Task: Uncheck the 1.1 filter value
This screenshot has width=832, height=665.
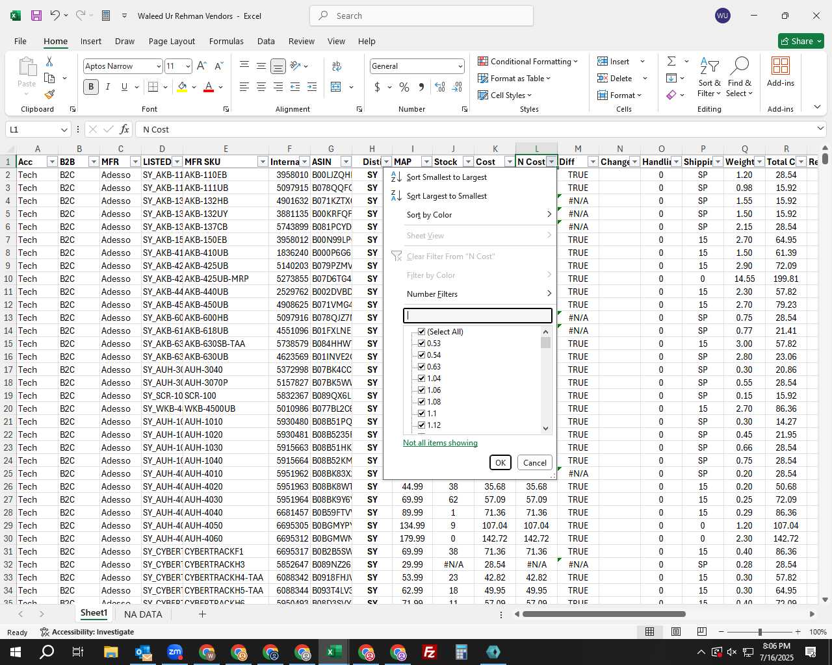Action: (421, 414)
